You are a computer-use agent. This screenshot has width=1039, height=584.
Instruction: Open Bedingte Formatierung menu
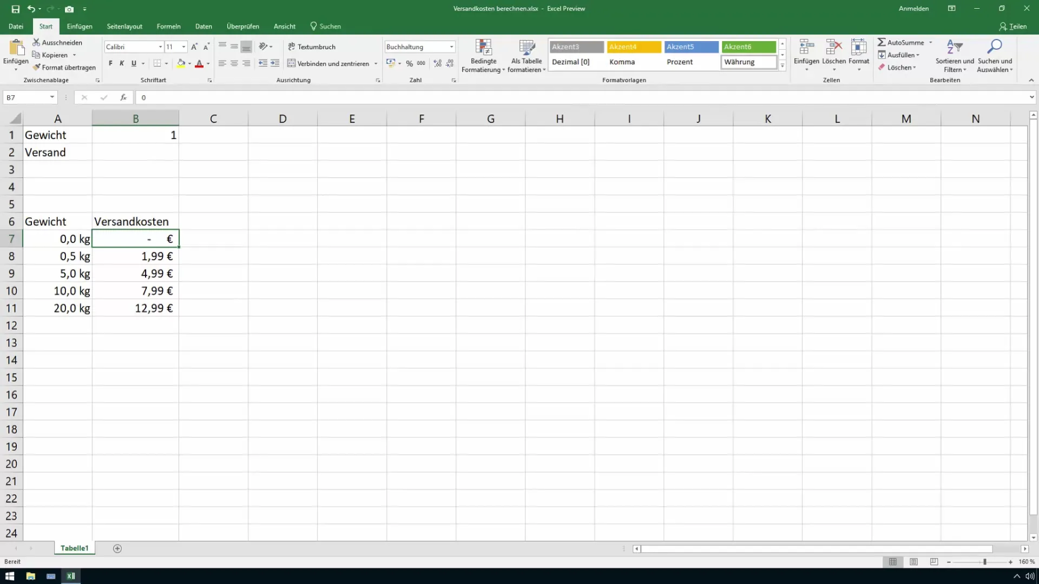(483, 56)
